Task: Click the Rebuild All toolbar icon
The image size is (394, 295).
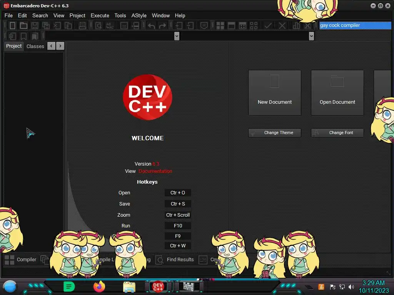Action: pyautogui.click(x=254, y=25)
